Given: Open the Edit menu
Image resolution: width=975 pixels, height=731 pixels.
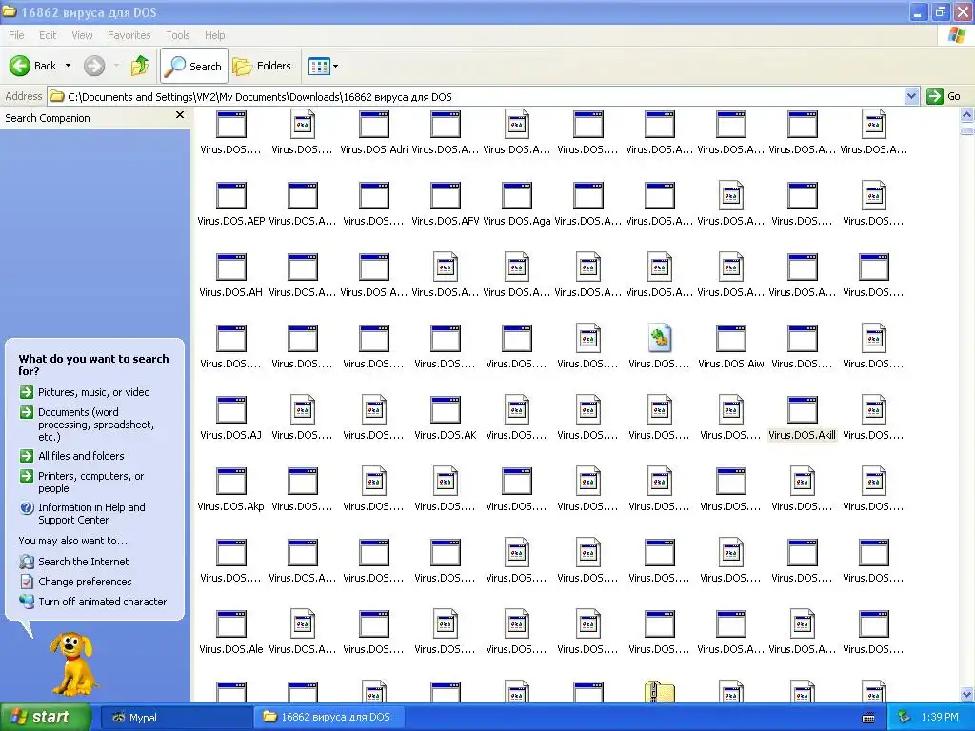Looking at the screenshot, I should (48, 35).
